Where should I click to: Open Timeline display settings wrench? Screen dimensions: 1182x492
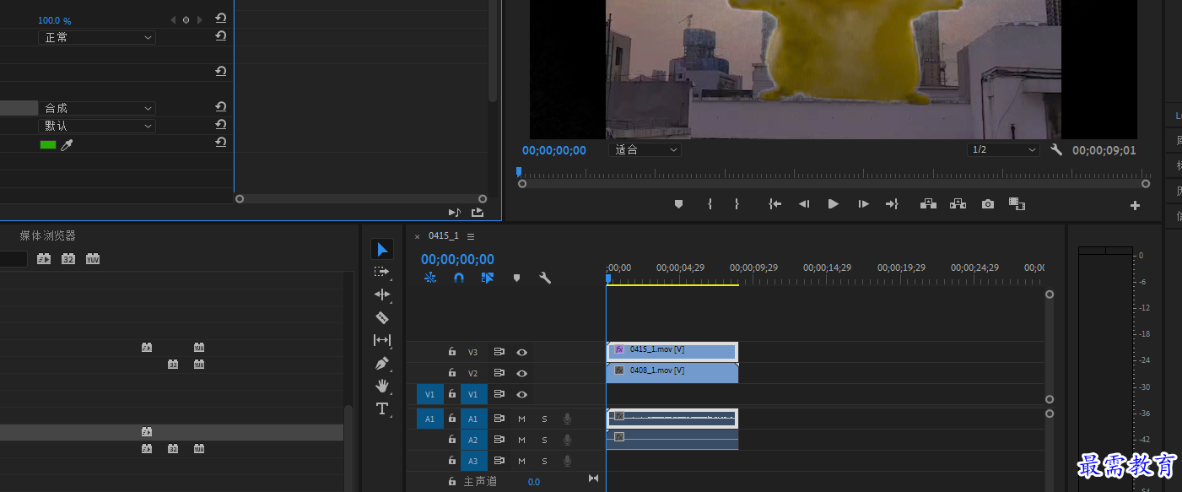point(545,278)
